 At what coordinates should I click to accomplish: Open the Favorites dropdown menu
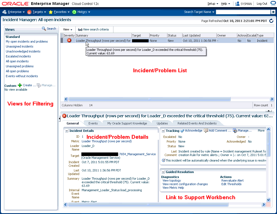pos(62,12)
